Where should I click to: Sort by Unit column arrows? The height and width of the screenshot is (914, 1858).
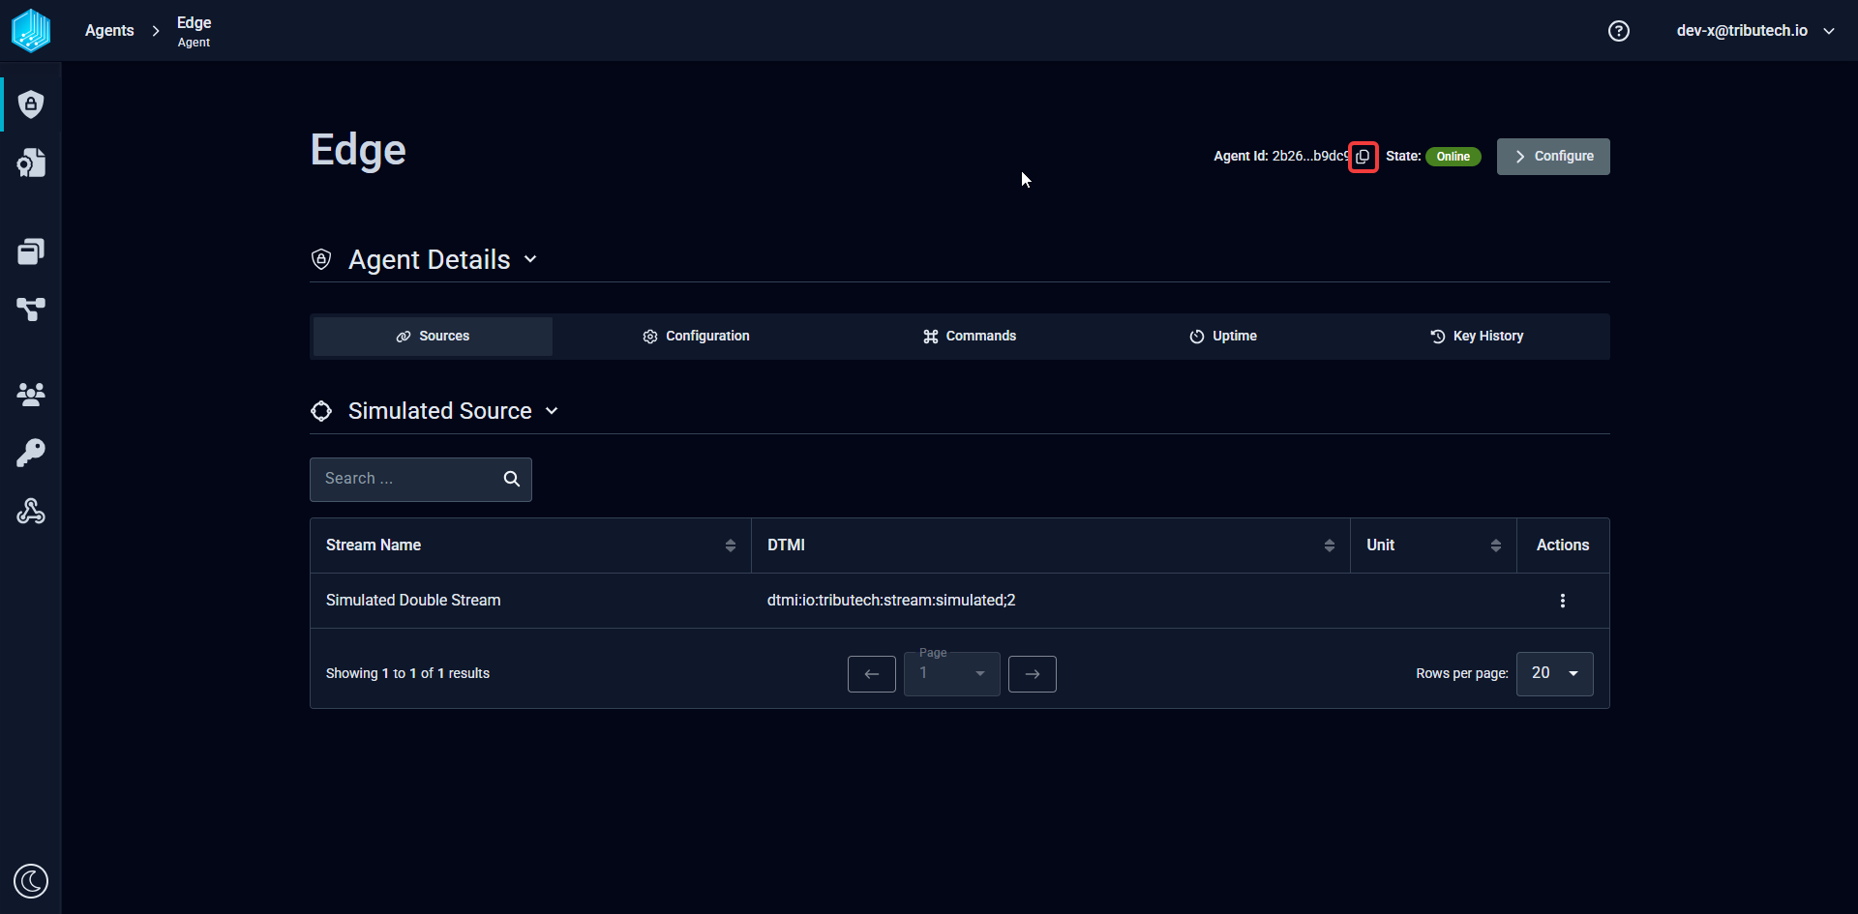tap(1496, 545)
